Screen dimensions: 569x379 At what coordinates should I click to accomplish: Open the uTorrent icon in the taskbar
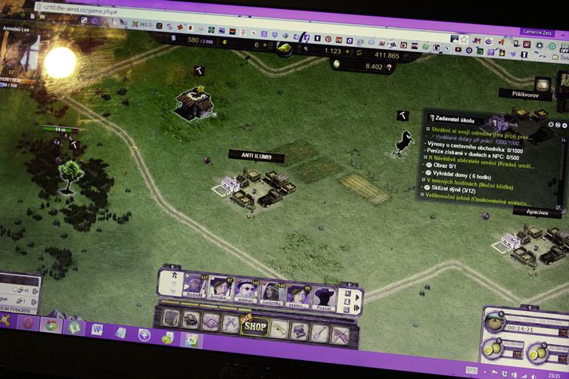click(x=74, y=327)
